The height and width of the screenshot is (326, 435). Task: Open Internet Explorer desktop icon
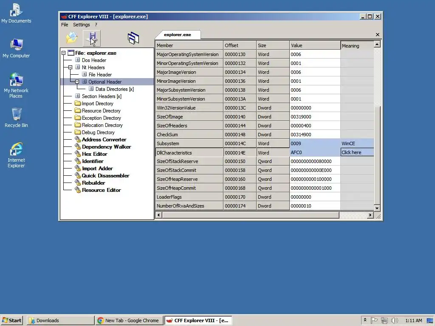click(16, 155)
